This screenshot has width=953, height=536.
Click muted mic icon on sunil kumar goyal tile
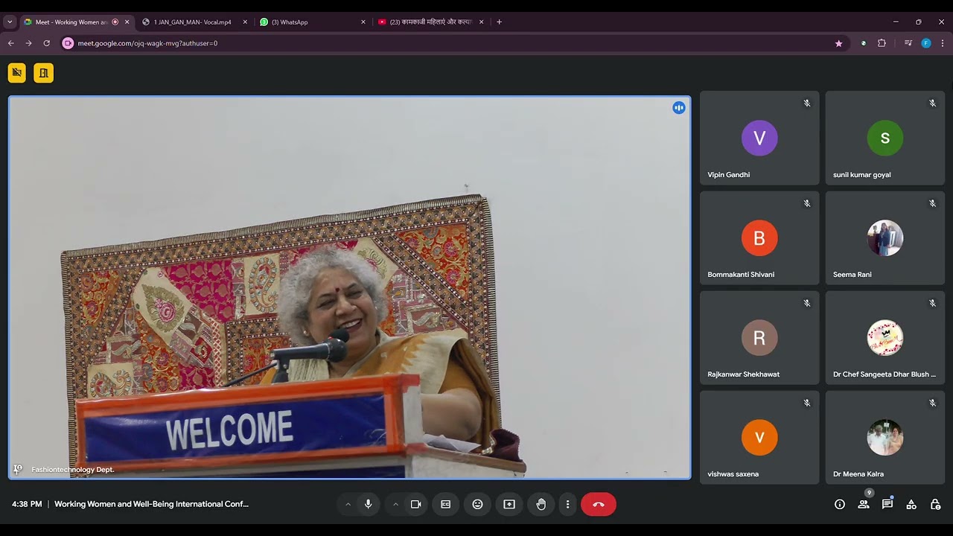click(x=932, y=103)
